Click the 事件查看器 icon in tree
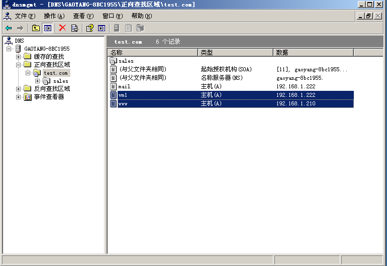The image size is (387, 266). click(x=28, y=97)
